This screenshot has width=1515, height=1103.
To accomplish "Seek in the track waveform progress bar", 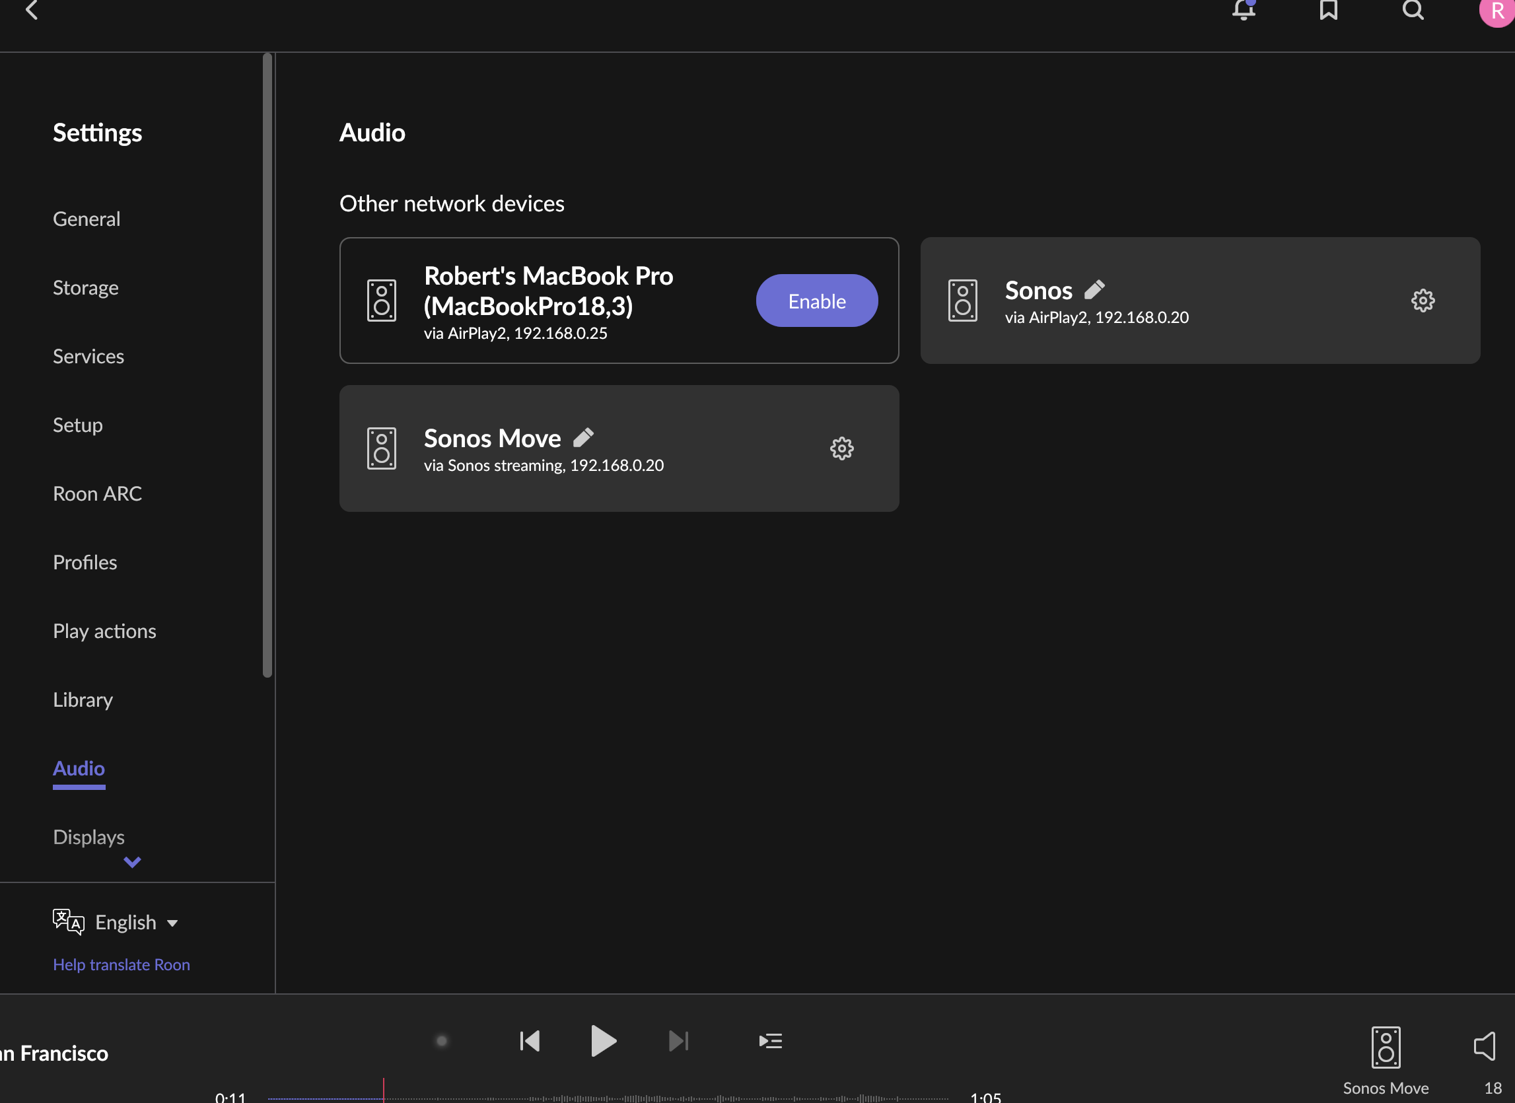I will 608,1098.
